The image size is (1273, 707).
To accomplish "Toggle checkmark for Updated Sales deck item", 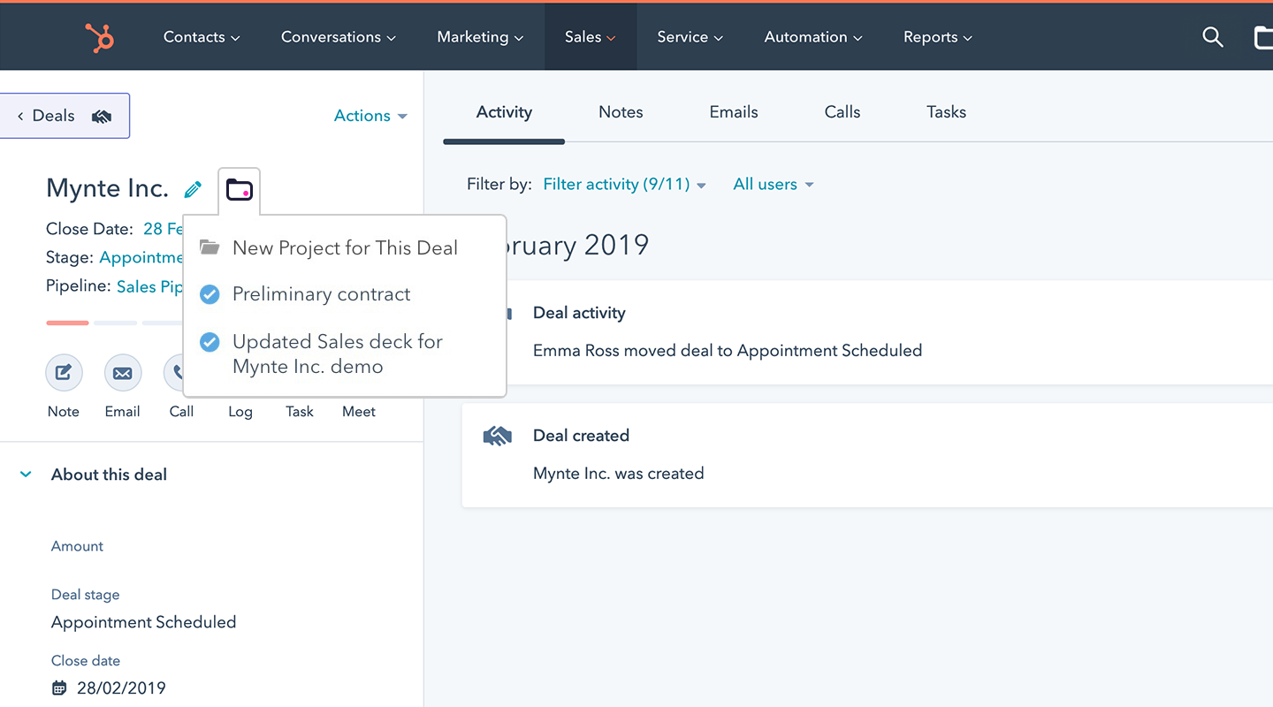I will pos(210,342).
